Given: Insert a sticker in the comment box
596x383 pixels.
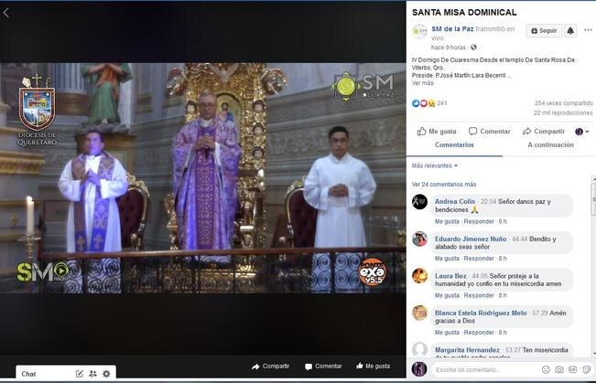Looking at the screenshot, I should (x=584, y=369).
